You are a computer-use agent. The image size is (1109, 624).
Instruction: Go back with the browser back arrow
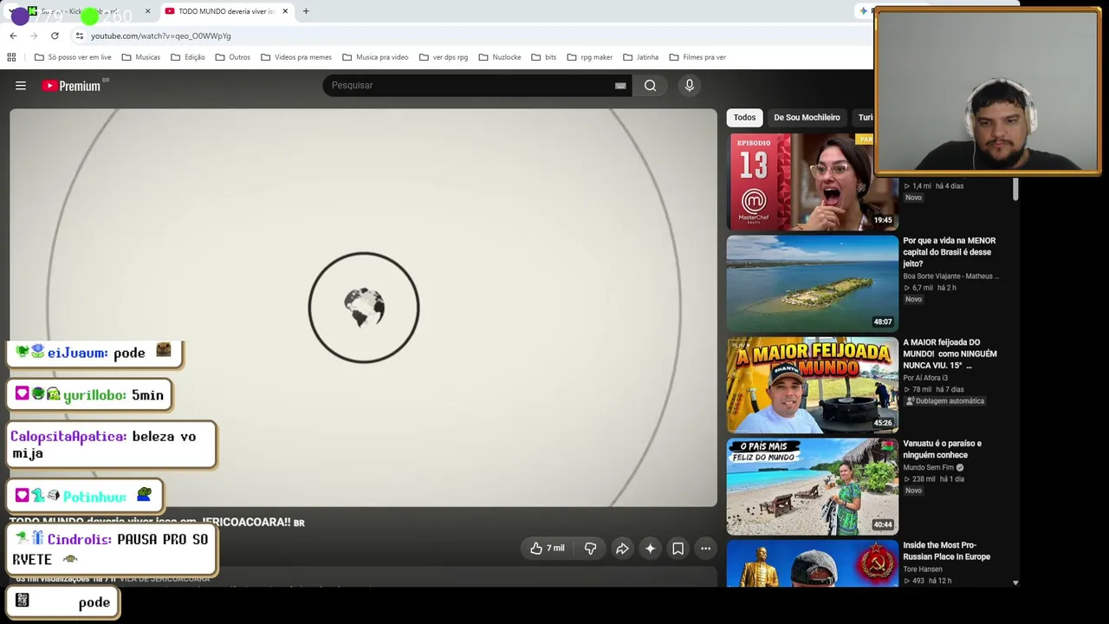13,36
